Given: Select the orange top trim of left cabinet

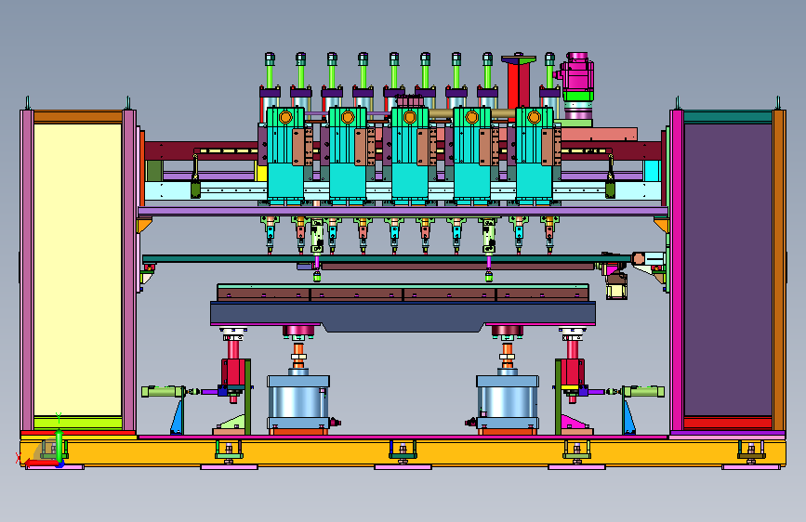Looking at the screenshot, I should 77,117.
